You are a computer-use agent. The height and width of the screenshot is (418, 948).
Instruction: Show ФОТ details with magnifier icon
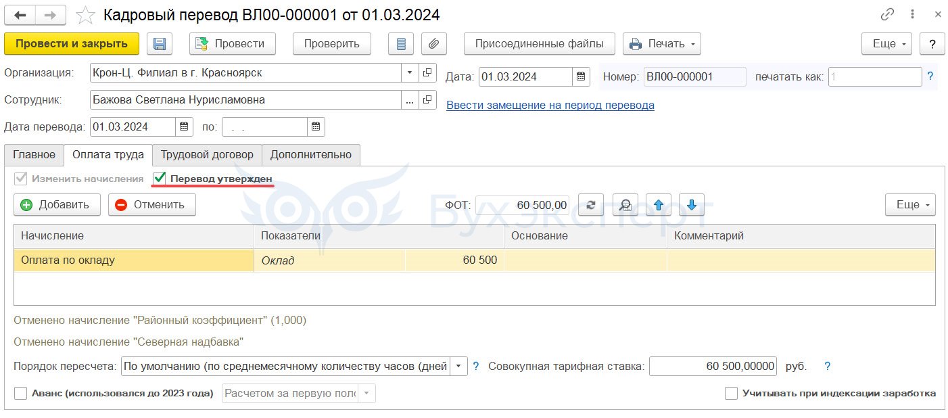(625, 205)
